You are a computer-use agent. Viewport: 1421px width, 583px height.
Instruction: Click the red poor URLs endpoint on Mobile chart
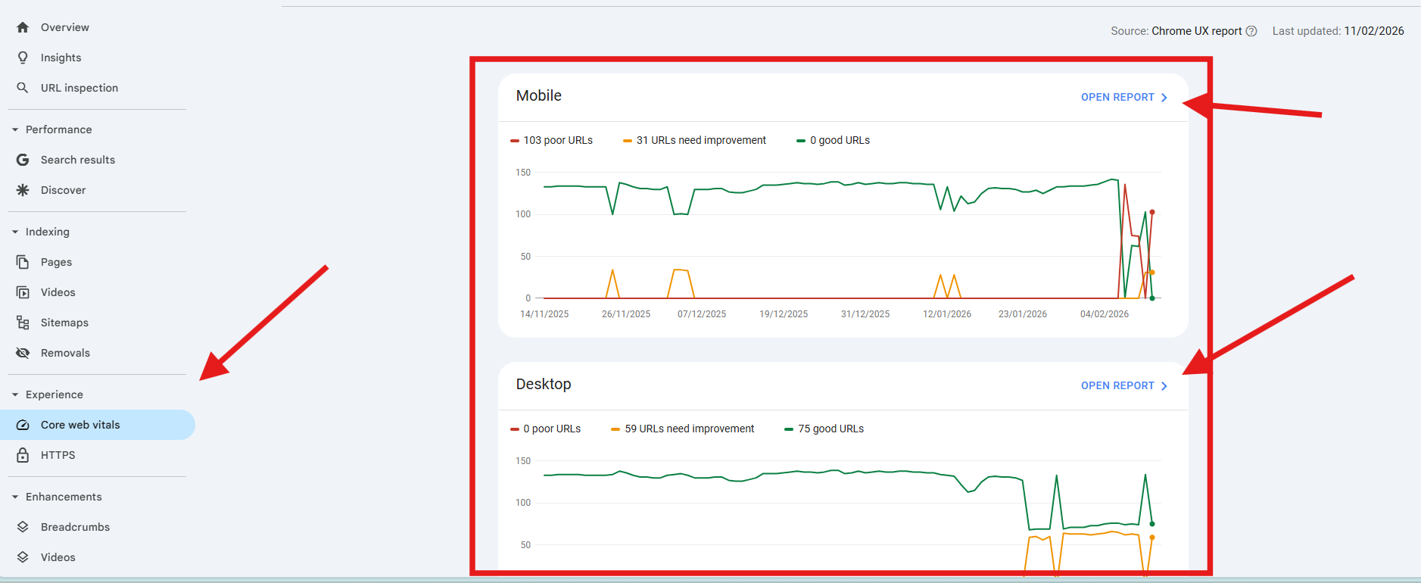tap(1152, 212)
